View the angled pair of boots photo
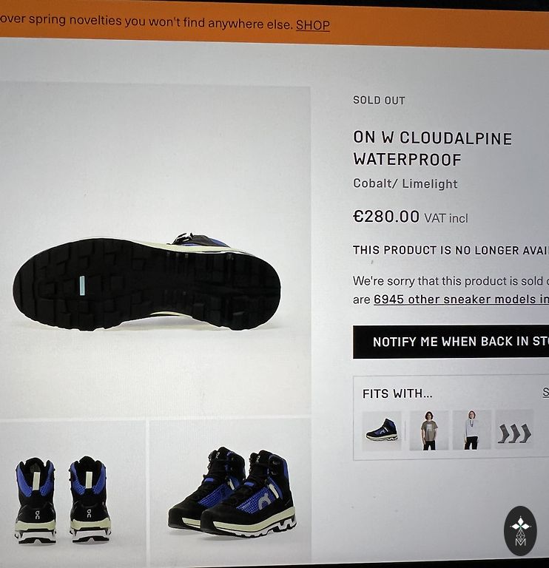The image size is (549, 568). [230, 492]
